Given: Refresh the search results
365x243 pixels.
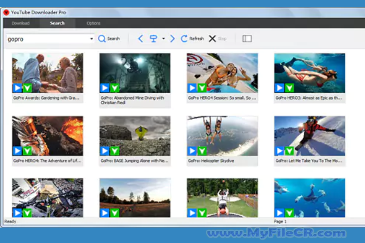Looking at the screenshot, I should [192, 38].
